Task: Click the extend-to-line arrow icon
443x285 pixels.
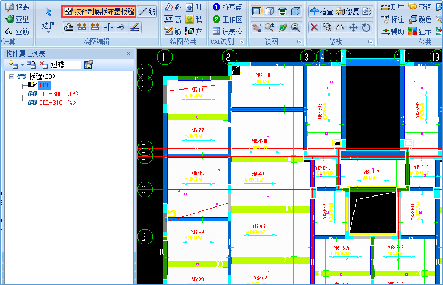Action: click(x=121, y=27)
